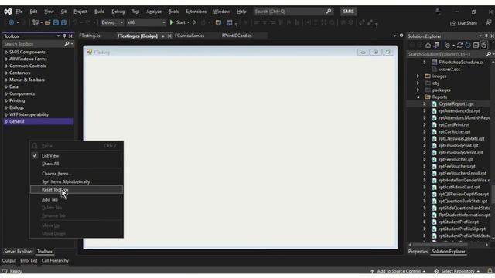
Task: Close the FTesting.cs [Design] tab
Action: (169, 36)
